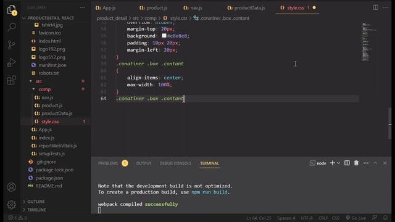Close the terminal panel
Image resolution: width=395 pixels, height=222 pixels.
coord(385,163)
